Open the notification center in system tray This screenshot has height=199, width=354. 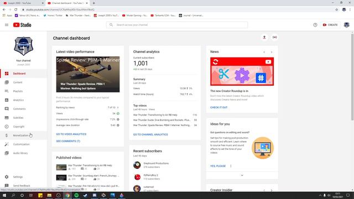[x=348, y=195]
